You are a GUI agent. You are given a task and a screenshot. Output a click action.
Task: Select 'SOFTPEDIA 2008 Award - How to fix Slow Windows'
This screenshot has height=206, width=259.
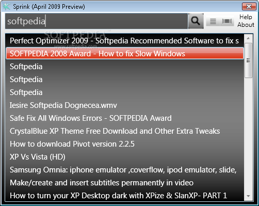[125, 54]
